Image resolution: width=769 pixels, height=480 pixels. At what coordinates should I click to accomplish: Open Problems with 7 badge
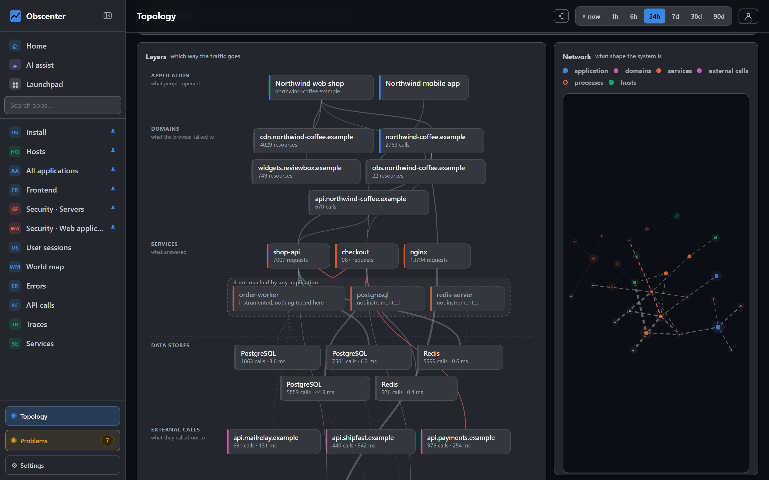point(62,441)
